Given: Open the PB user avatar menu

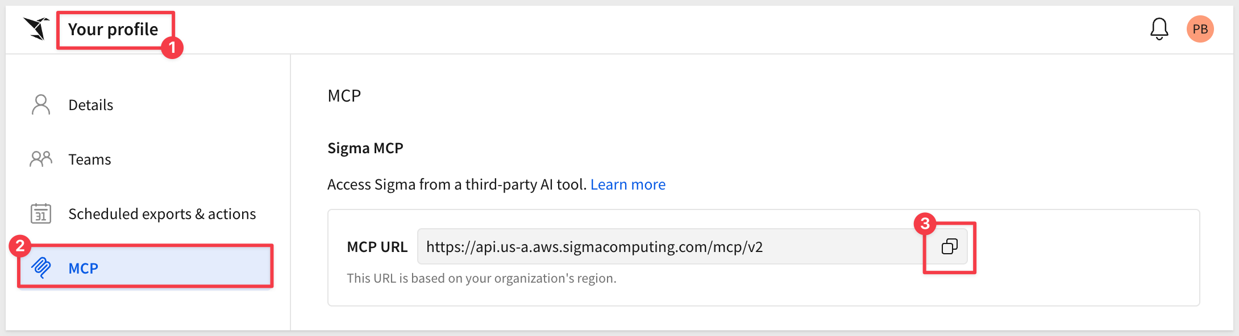Looking at the screenshot, I should 1200,29.
